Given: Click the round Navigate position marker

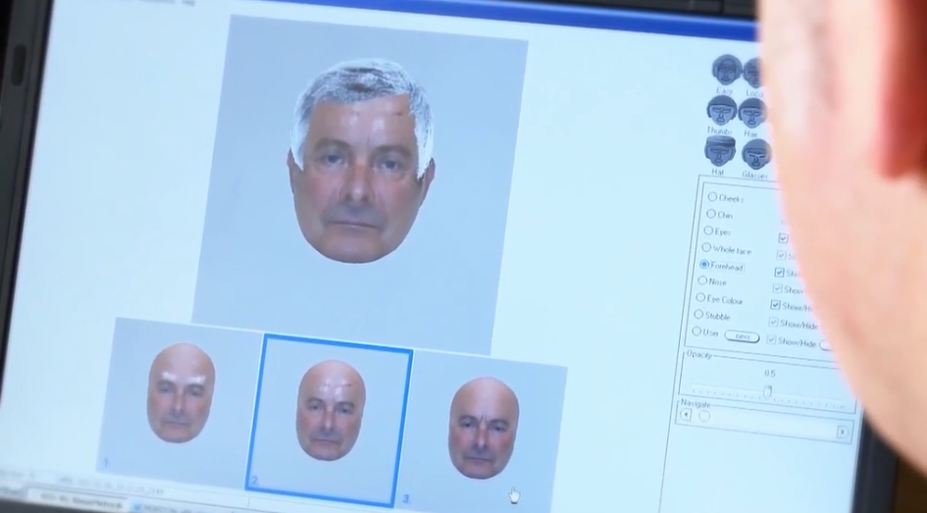Looking at the screenshot, I should [x=704, y=416].
